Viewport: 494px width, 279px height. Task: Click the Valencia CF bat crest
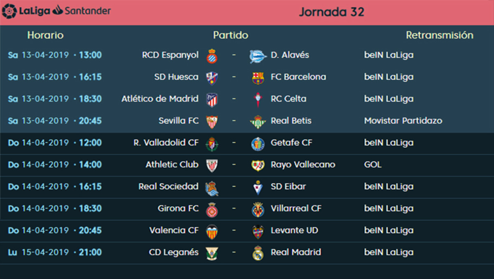pyautogui.click(x=212, y=231)
